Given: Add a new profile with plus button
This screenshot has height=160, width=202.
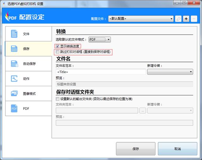Looking at the screenshot, I should tap(186, 19).
